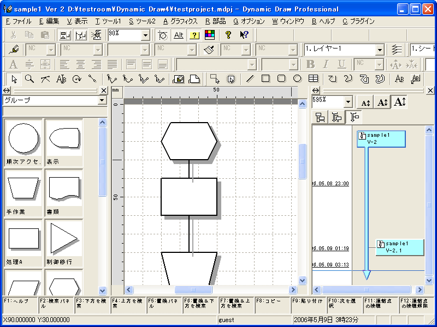Open the グループ group dropdown
This screenshot has width=437, height=327.
103,100
